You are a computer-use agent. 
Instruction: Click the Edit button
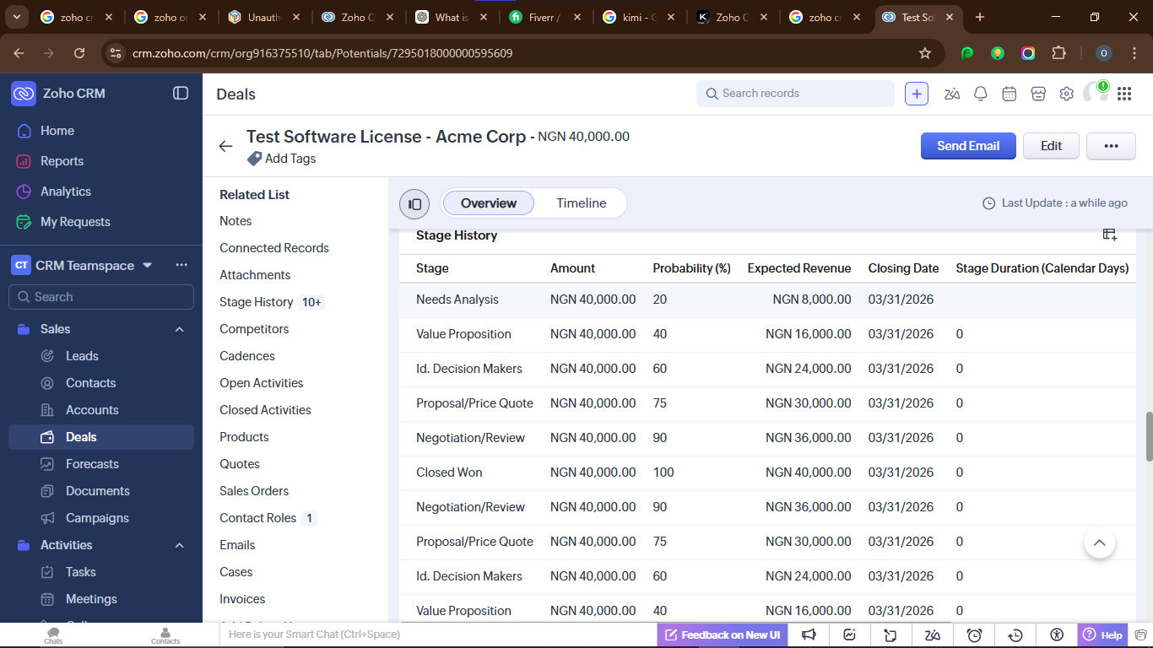pyautogui.click(x=1051, y=146)
